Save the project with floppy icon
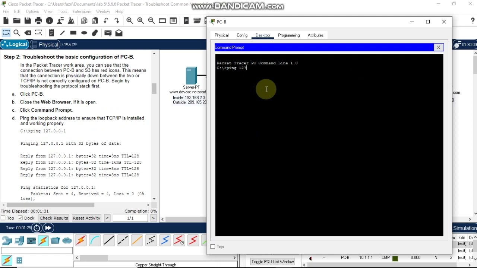Viewport: 477px width, 268px height. click(x=28, y=21)
